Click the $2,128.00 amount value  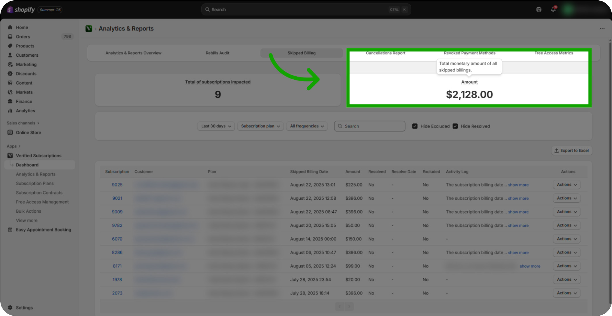tap(469, 94)
